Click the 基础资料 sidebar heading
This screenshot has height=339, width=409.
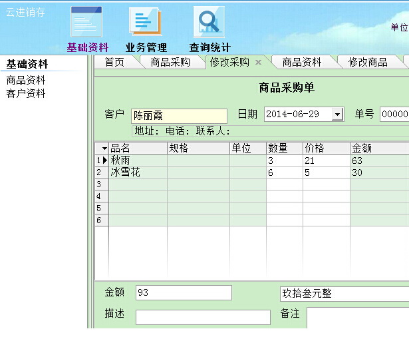pyautogui.click(x=27, y=64)
